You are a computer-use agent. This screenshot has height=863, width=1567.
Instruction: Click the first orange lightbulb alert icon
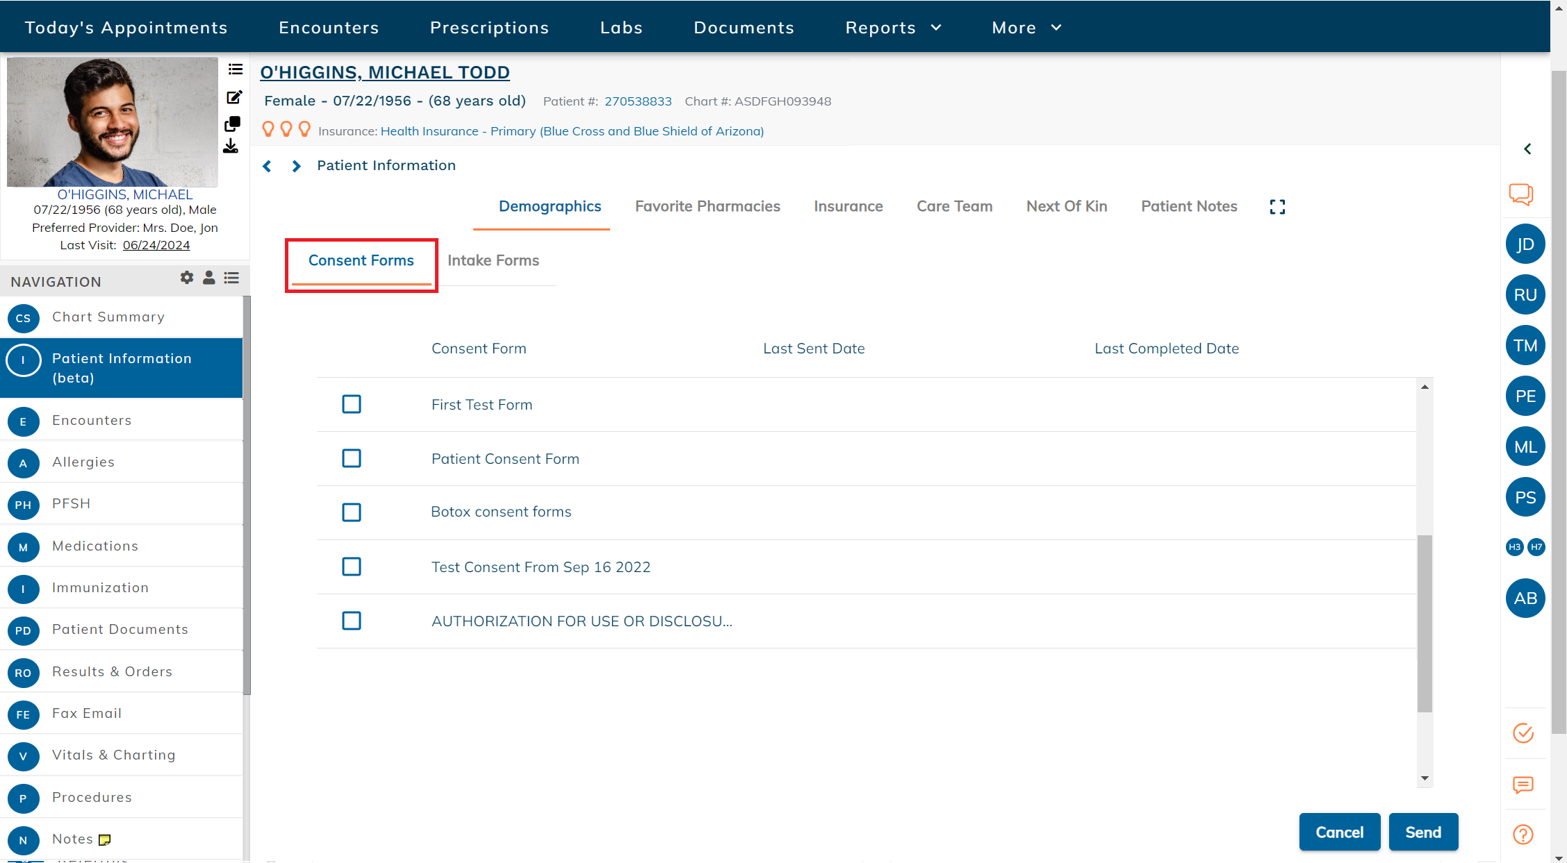click(268, 129)
